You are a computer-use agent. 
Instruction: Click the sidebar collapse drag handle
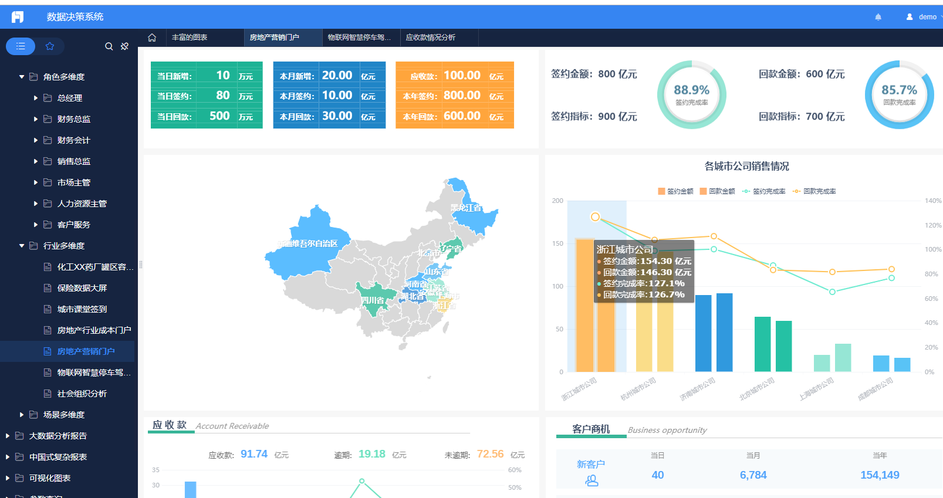point(141,265)
